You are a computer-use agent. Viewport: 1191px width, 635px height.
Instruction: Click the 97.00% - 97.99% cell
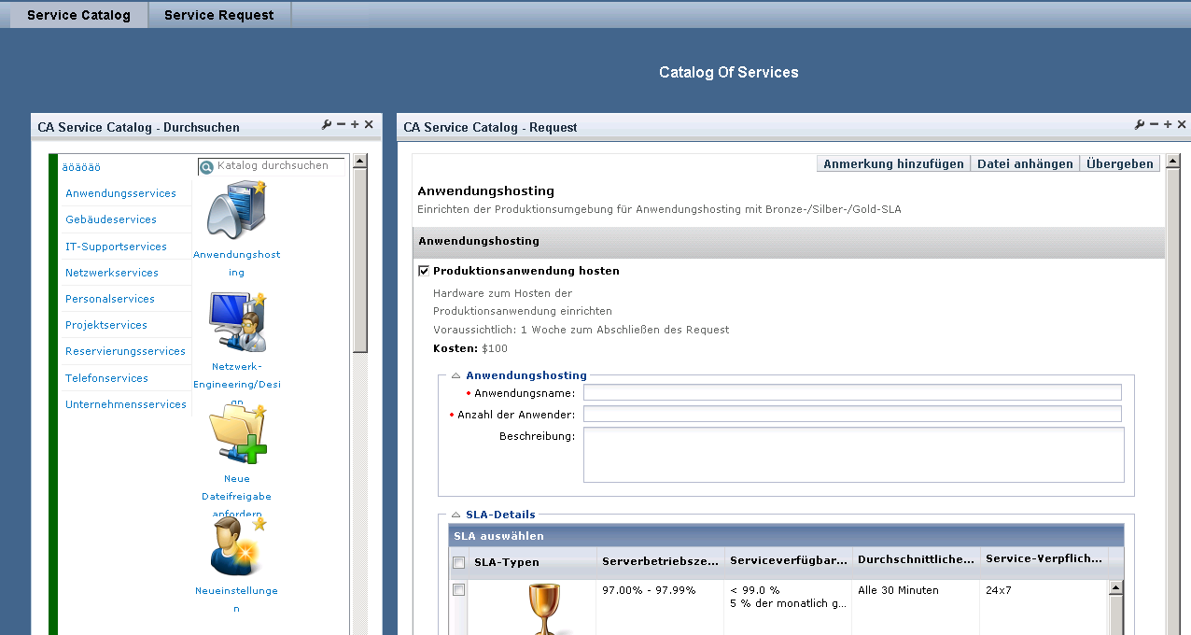coord(660,607)
